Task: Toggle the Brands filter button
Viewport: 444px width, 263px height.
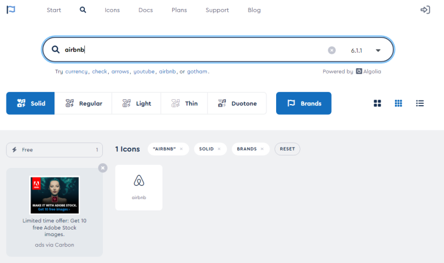Action: click(304, 103)
